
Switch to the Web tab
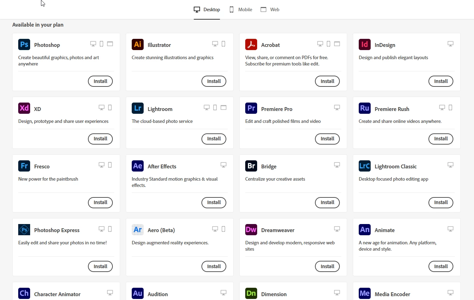click(x=270, y=9)
